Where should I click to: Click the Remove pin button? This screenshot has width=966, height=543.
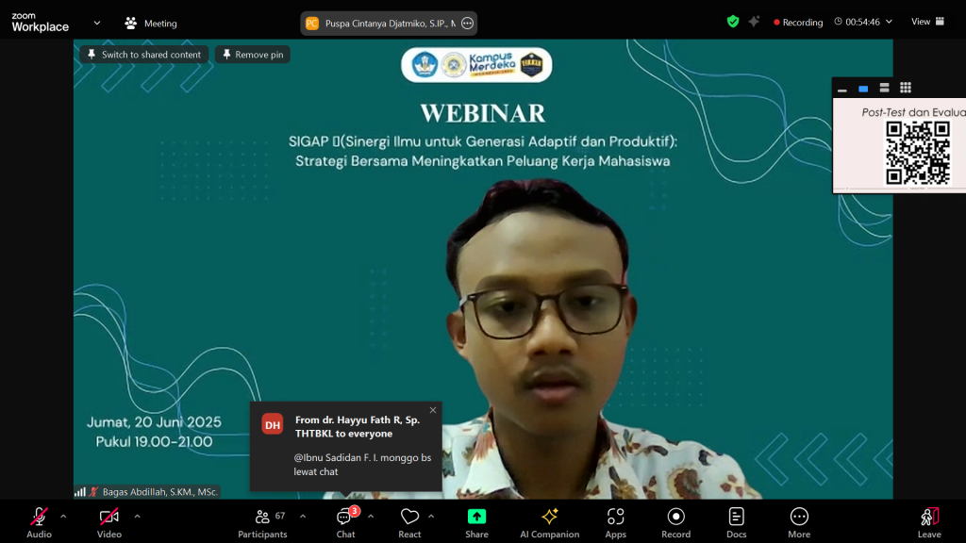pyautogui.click(x=252, y=55)
